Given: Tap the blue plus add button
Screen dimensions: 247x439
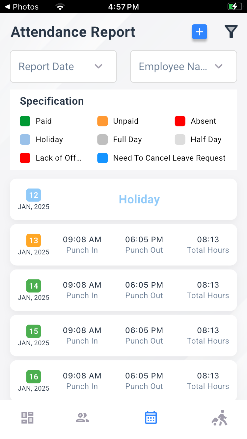Looking at the screenshot, I should [200, 32].
